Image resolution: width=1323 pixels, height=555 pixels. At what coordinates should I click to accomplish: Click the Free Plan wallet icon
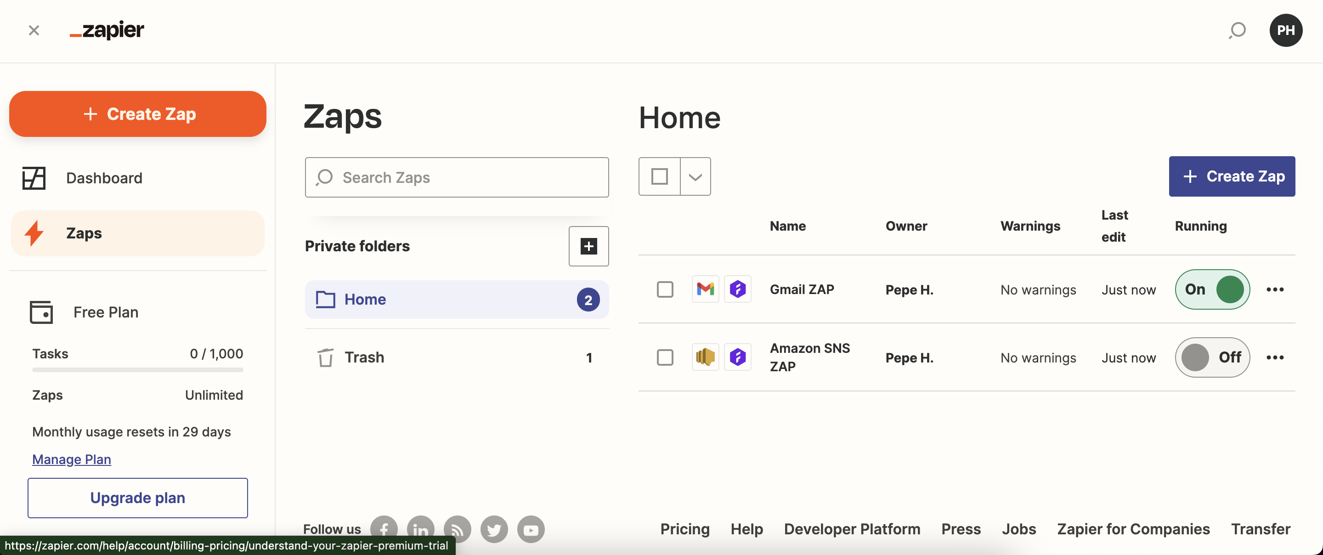(41, 312)
